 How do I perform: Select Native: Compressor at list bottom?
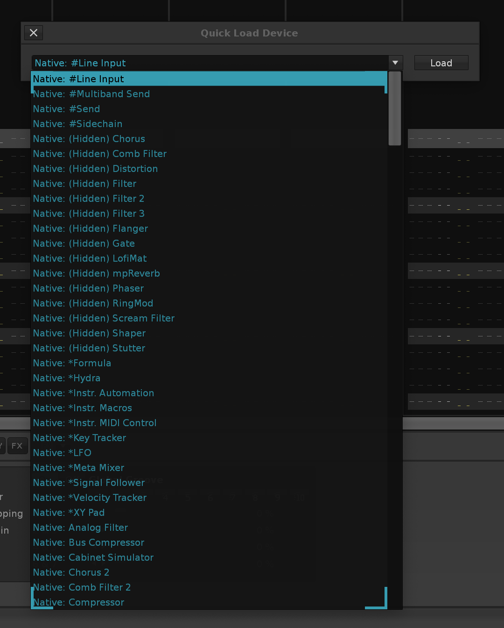click(x=78, y=602)
